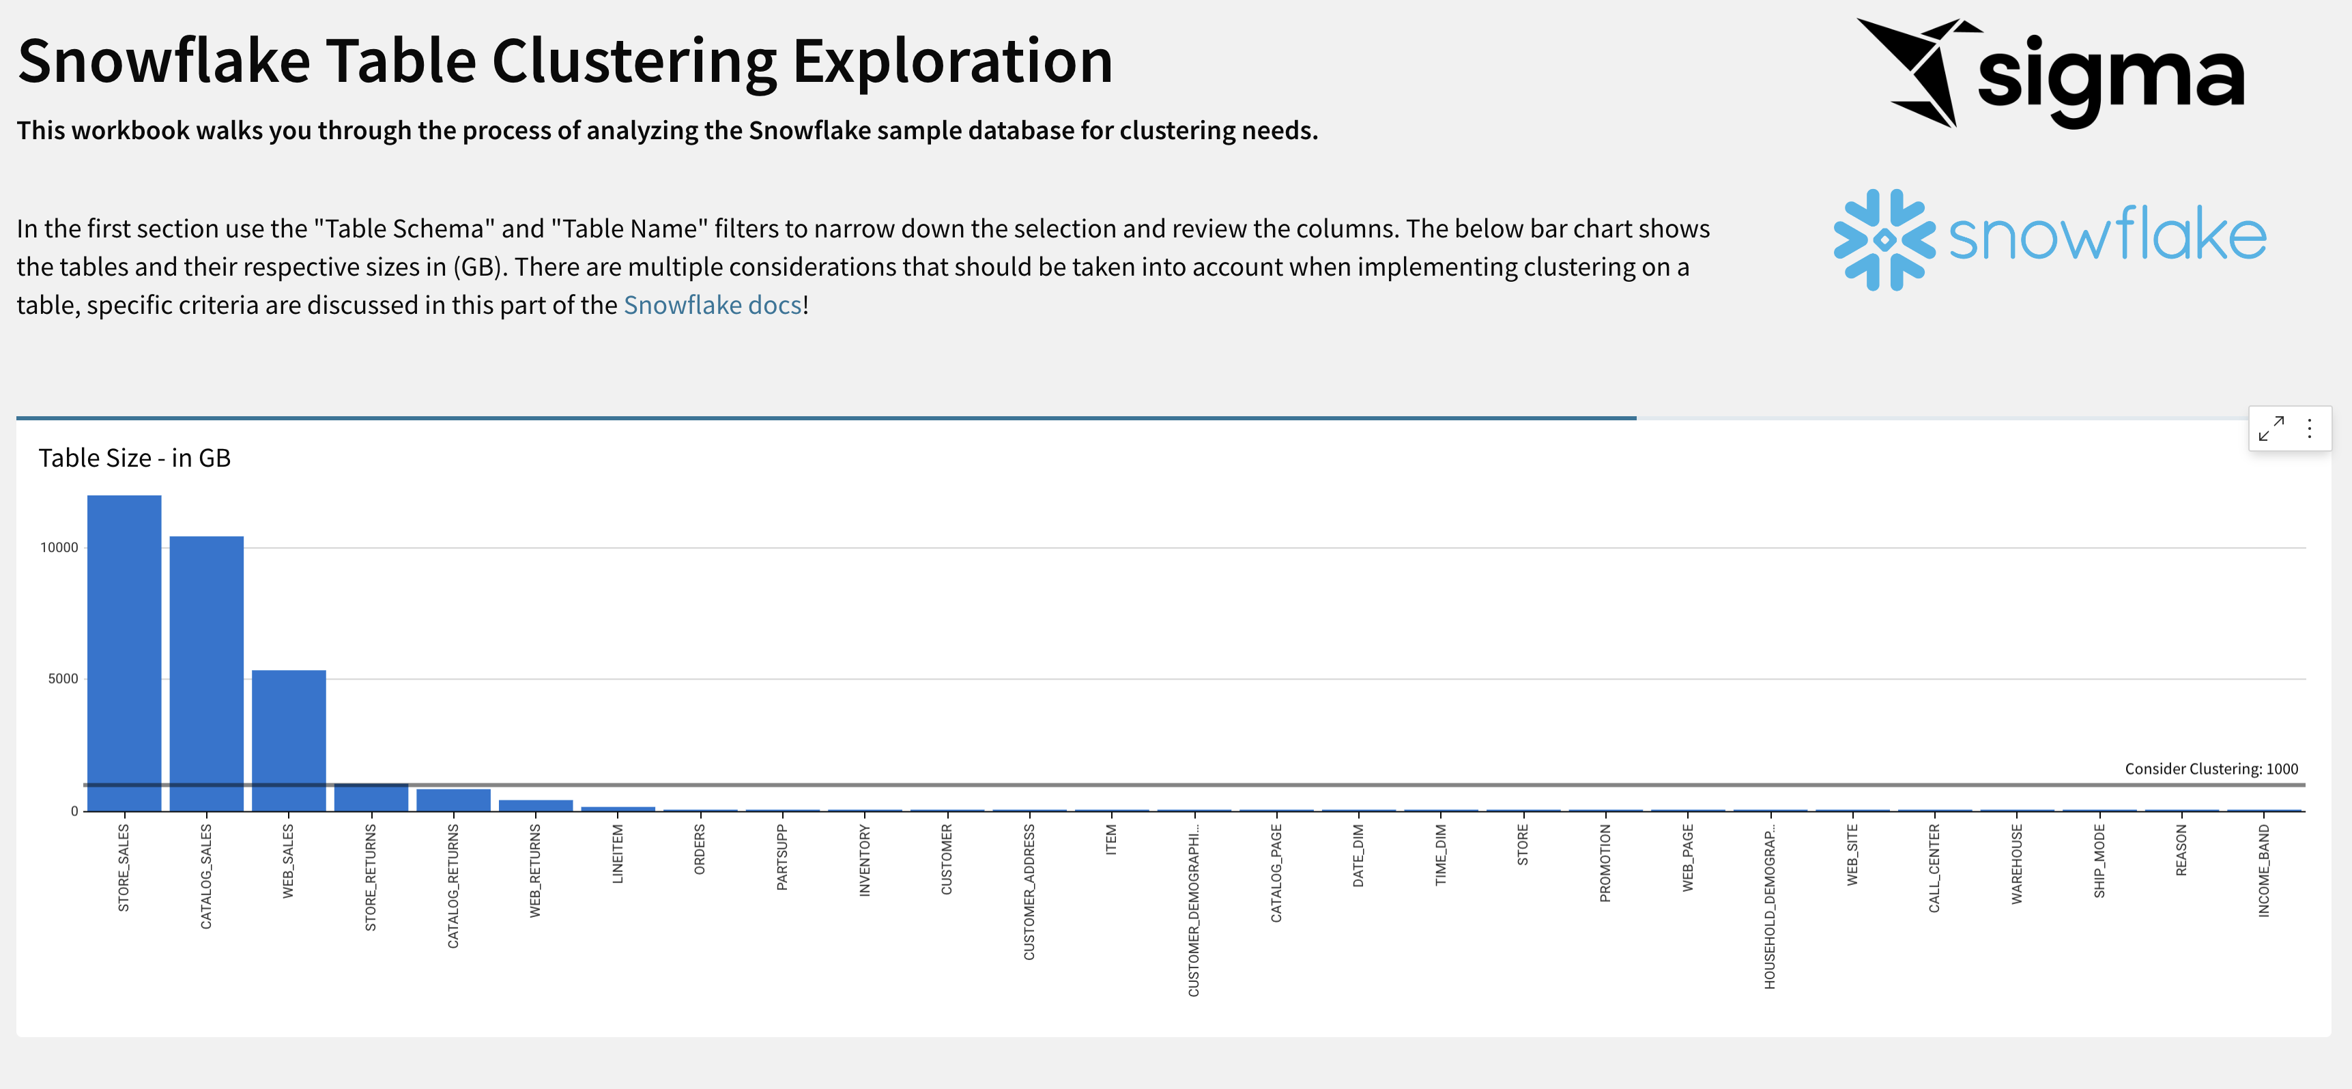Click the Table Size - in GB title
Viewport: 2352px width, 1089px height.
(x=134, y=457)
